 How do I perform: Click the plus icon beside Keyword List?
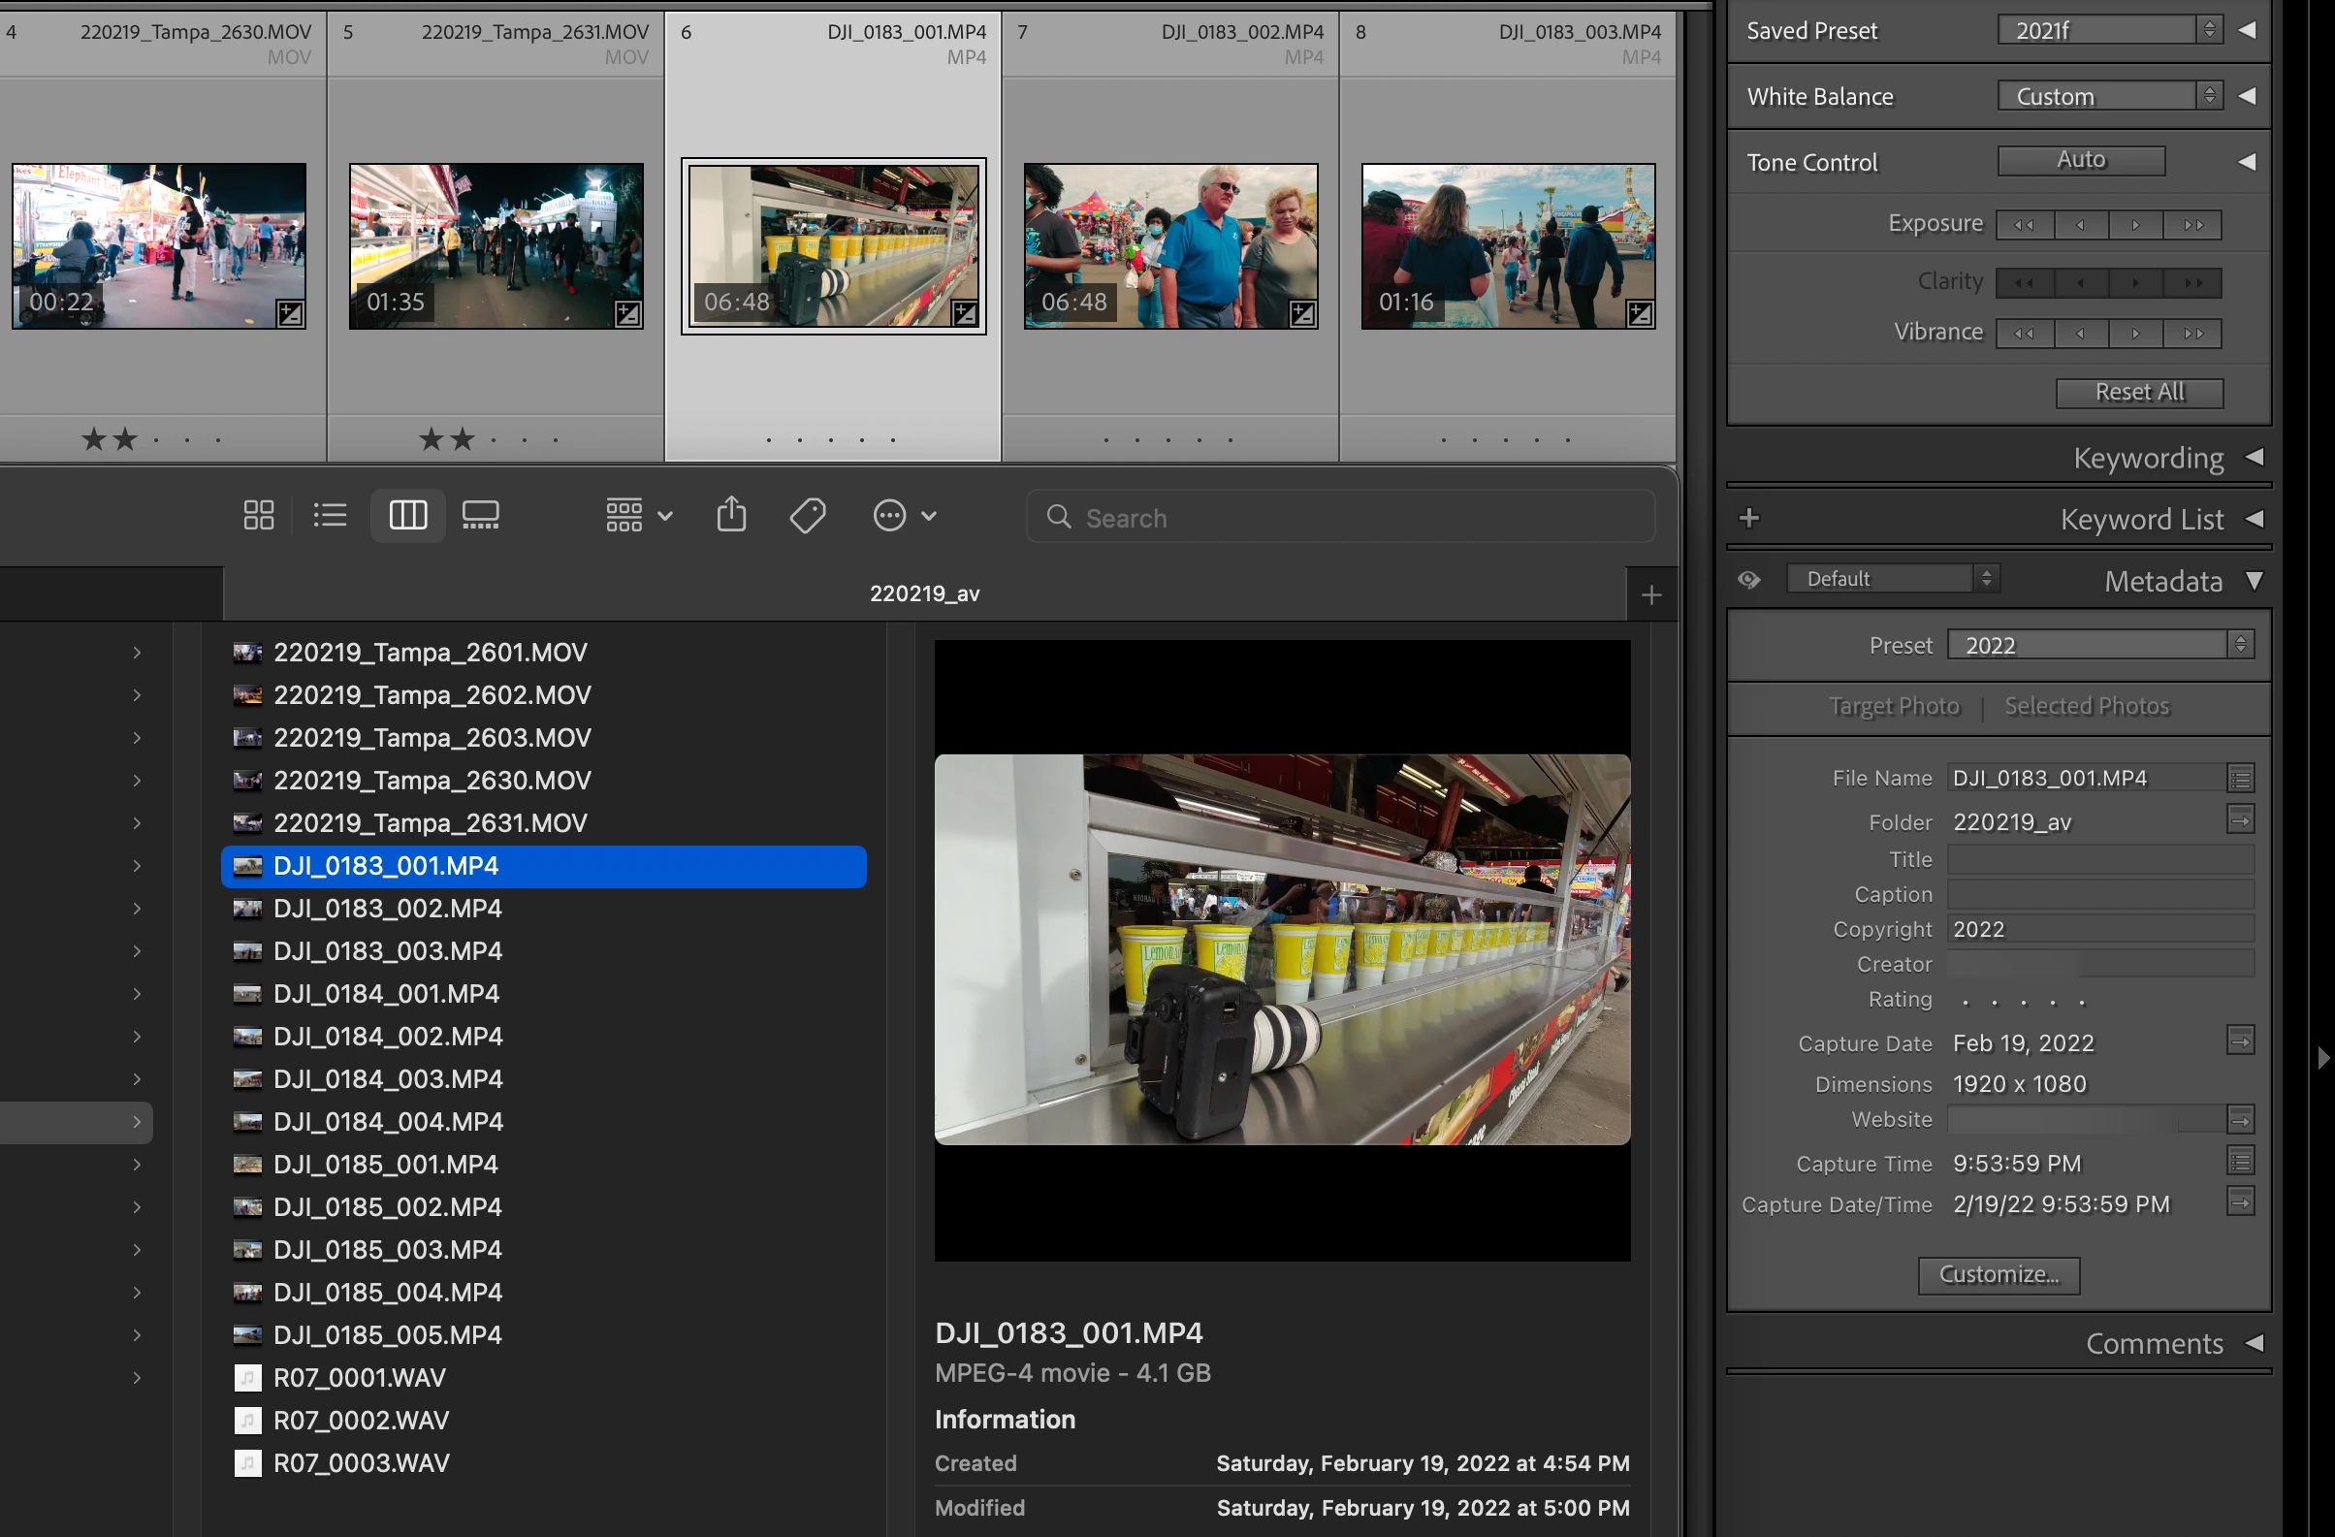pos(1749,518)
